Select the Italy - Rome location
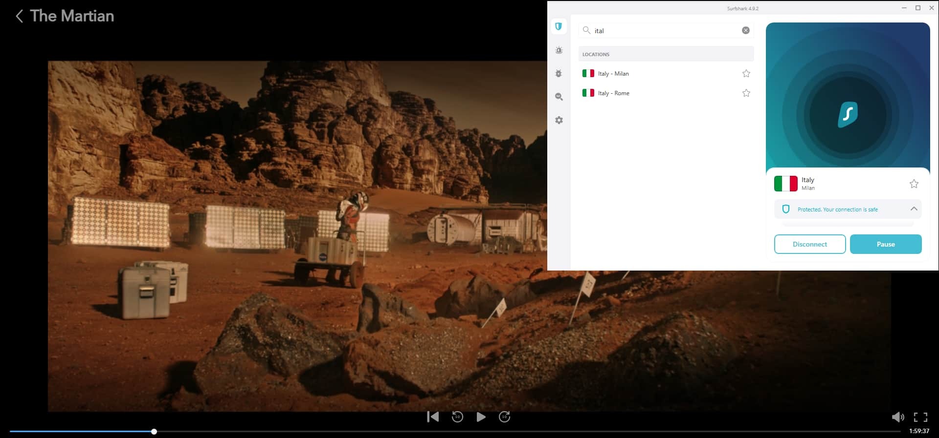This screenshot has width=939, height=438. click(666, 93)
